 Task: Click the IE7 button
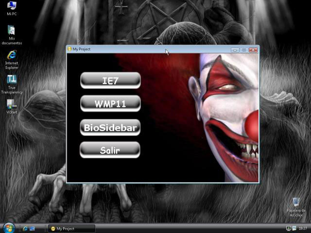click(110, 80)
